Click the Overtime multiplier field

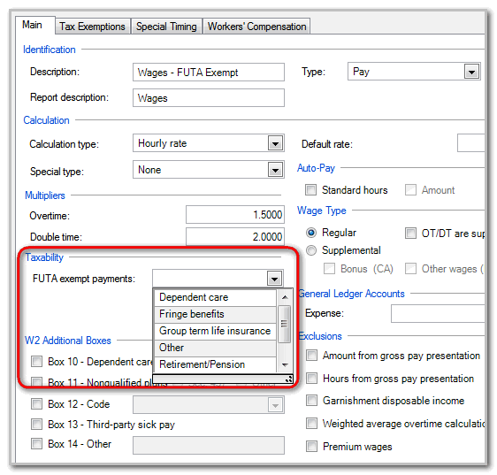click(x=235, y=215)
